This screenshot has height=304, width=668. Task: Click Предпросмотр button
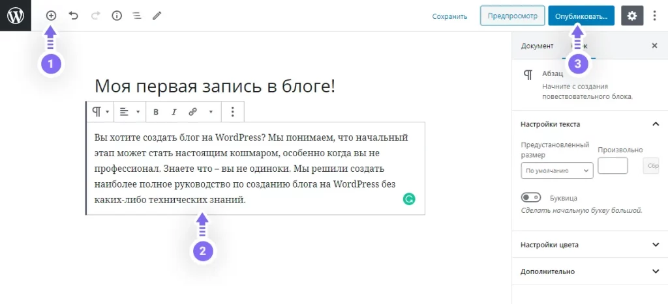pos(513,16)
